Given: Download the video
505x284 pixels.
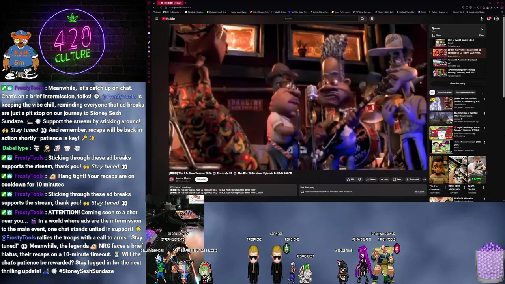Looking at the screenshot, I should (412, 179).
